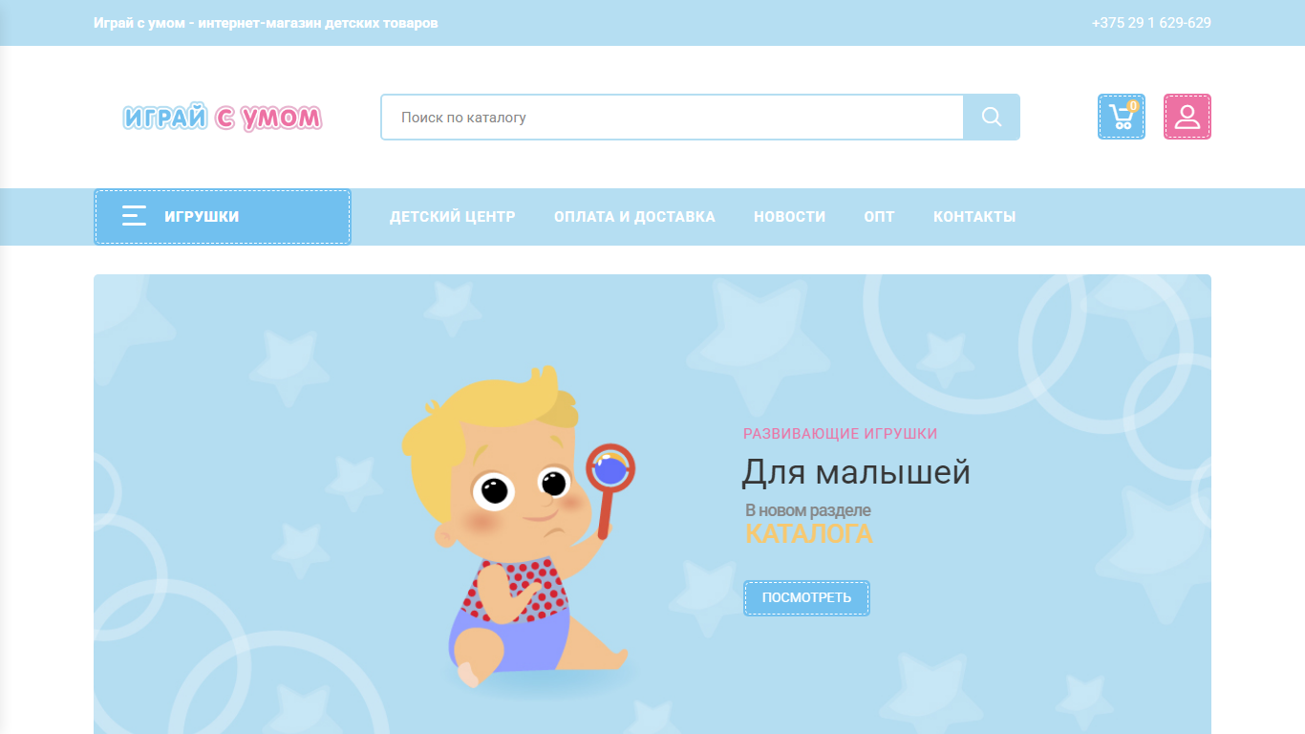Click the ПОСМОТРЕТЬ button on banner
Viewport: 1305px width, 734px height.
[806, 598]
